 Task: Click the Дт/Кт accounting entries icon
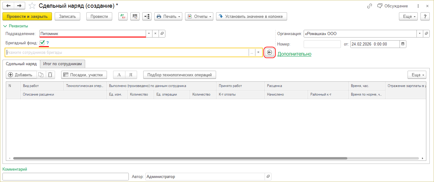tap(123, 17)
